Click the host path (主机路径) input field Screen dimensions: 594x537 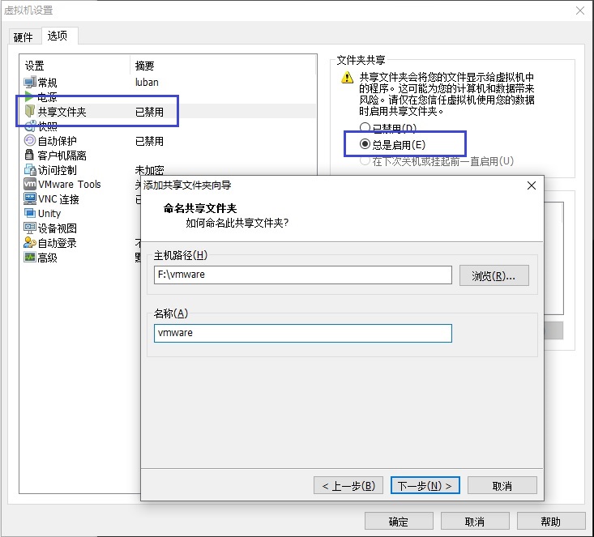coord(302,275)
